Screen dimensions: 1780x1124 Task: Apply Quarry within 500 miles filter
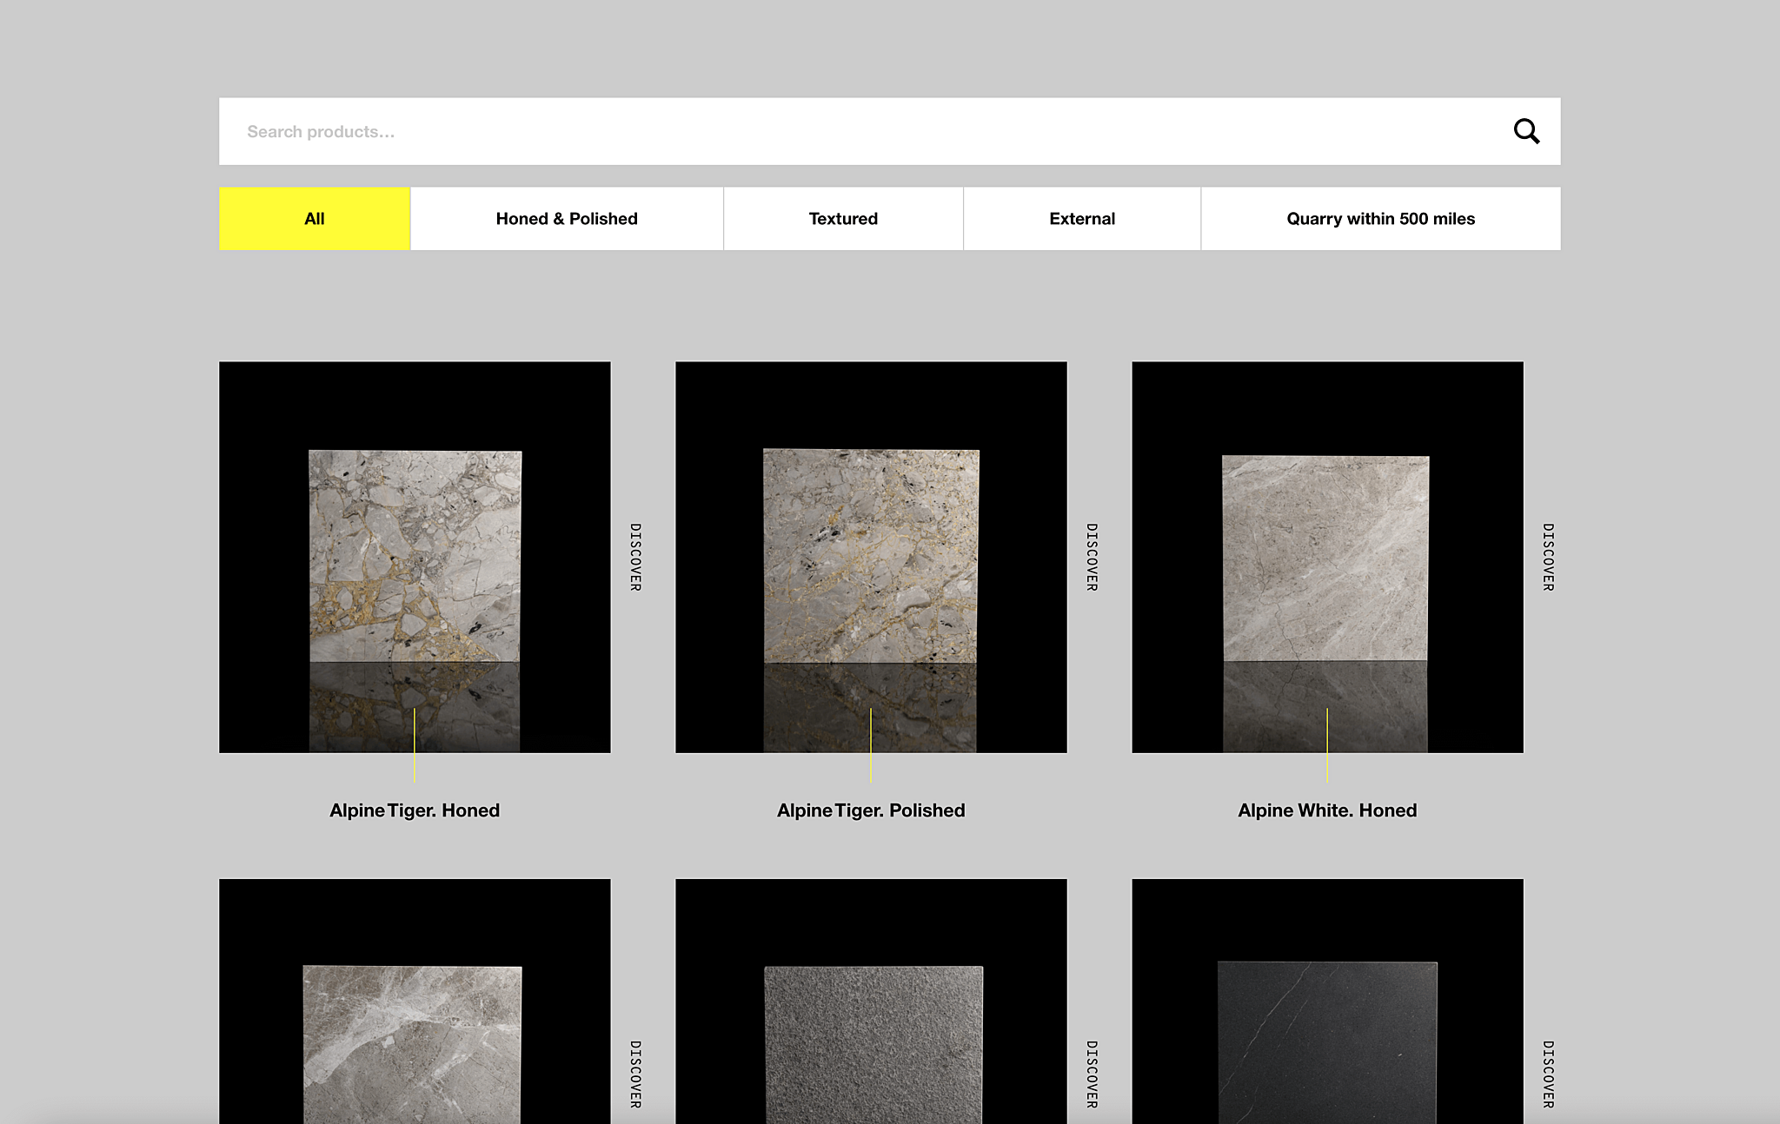pos(1380,219)
